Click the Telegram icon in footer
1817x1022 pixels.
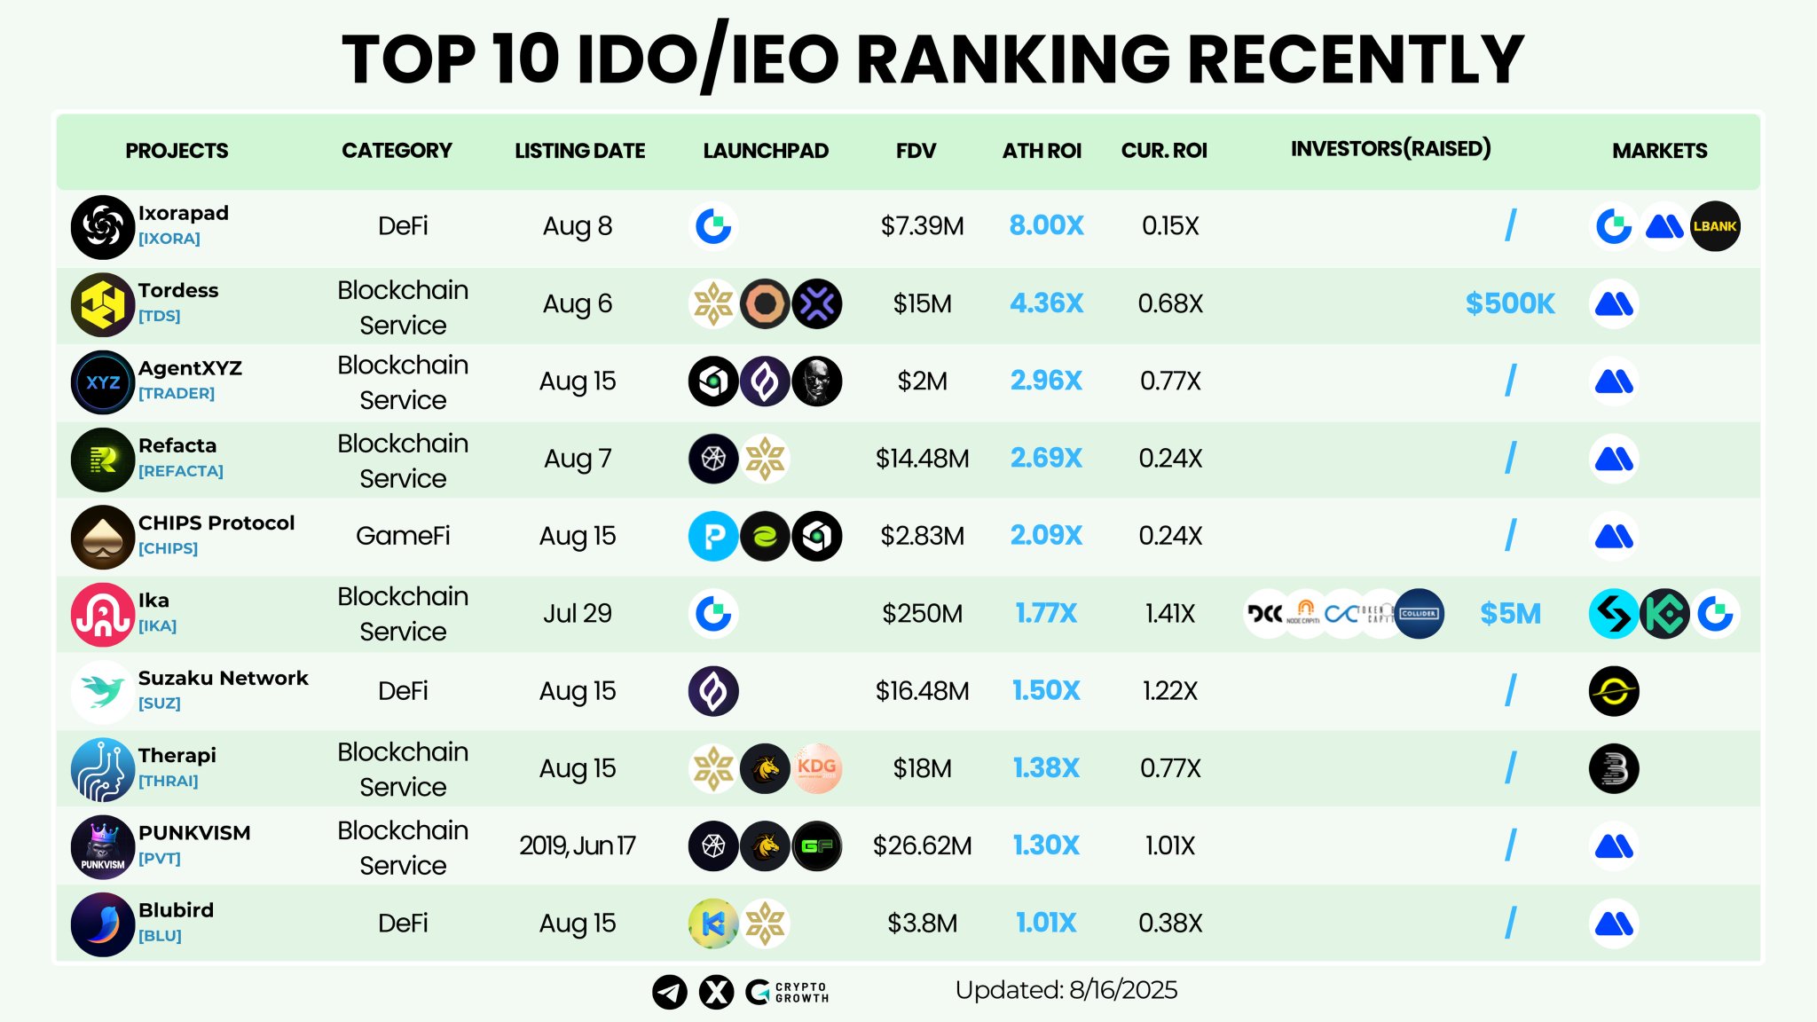[x=670, y=992]
